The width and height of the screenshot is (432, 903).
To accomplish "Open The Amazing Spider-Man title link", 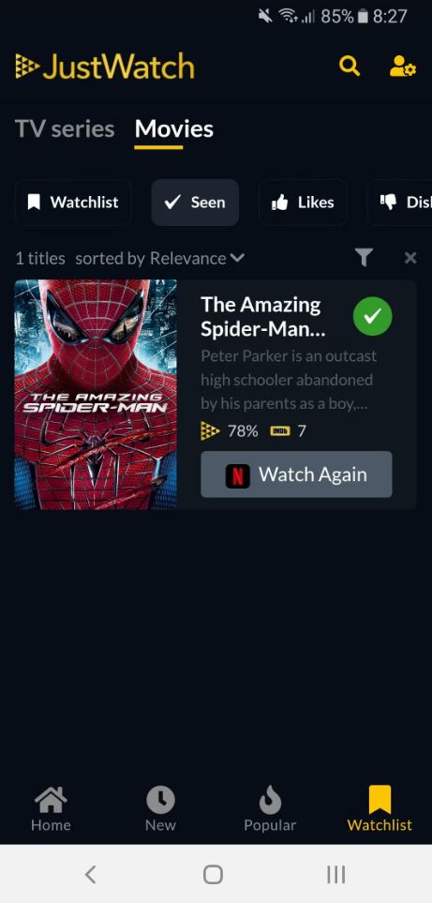I will click(263, 316).
